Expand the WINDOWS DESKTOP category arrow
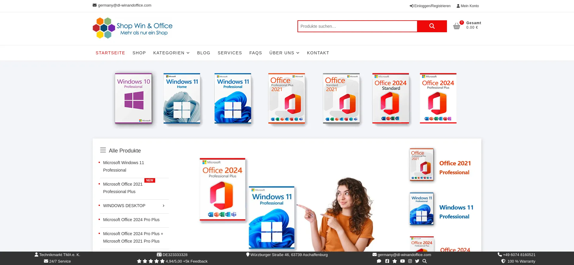The width and height of the screenshot is (574, 265). pos(164,206)
